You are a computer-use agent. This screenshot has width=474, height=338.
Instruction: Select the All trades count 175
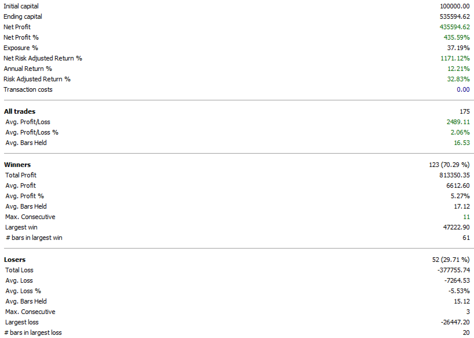pos(464,111)
